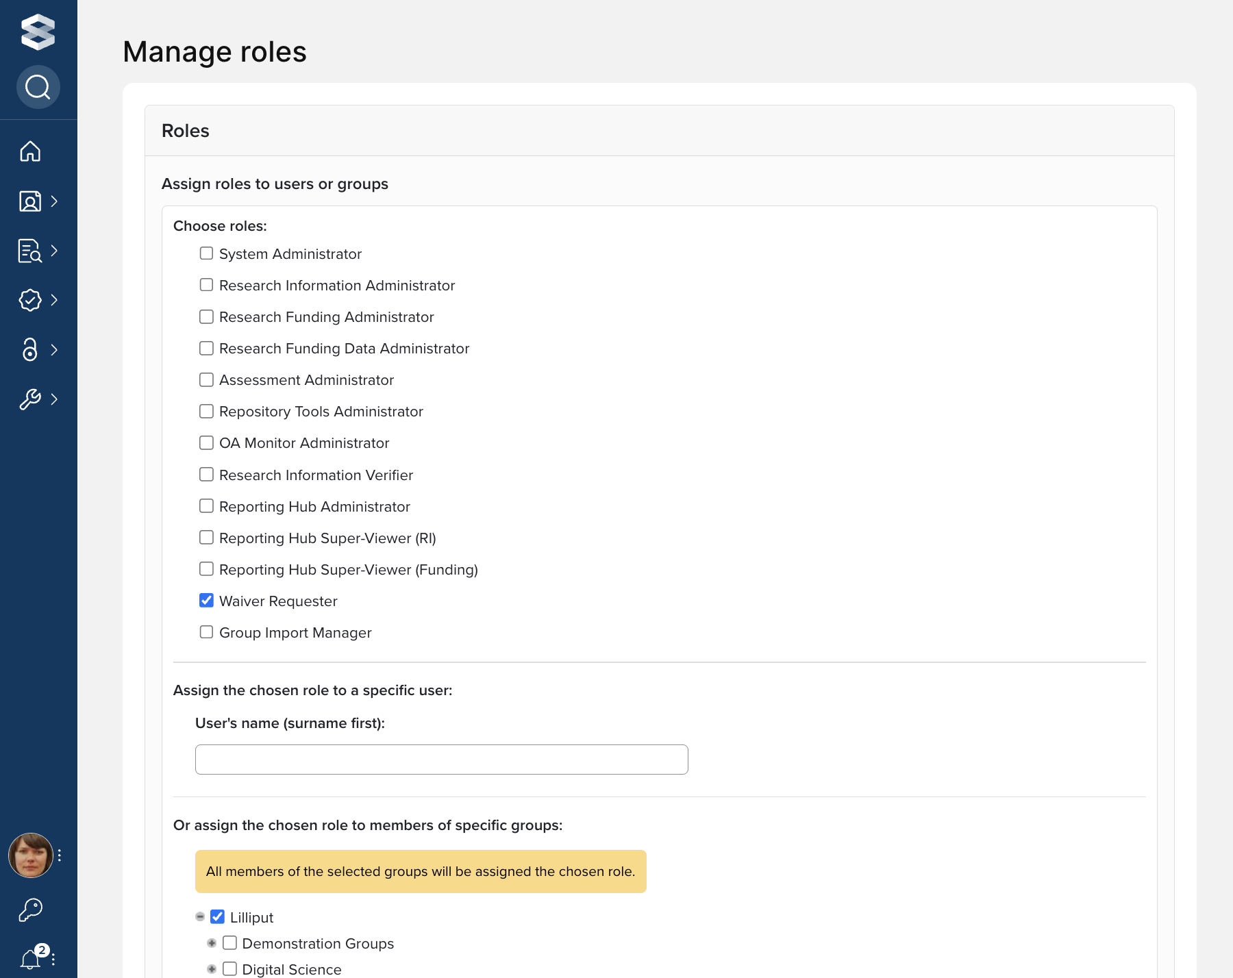Go to Home via house icon
The image size is (1233, 978).
[x=30, y=151]
